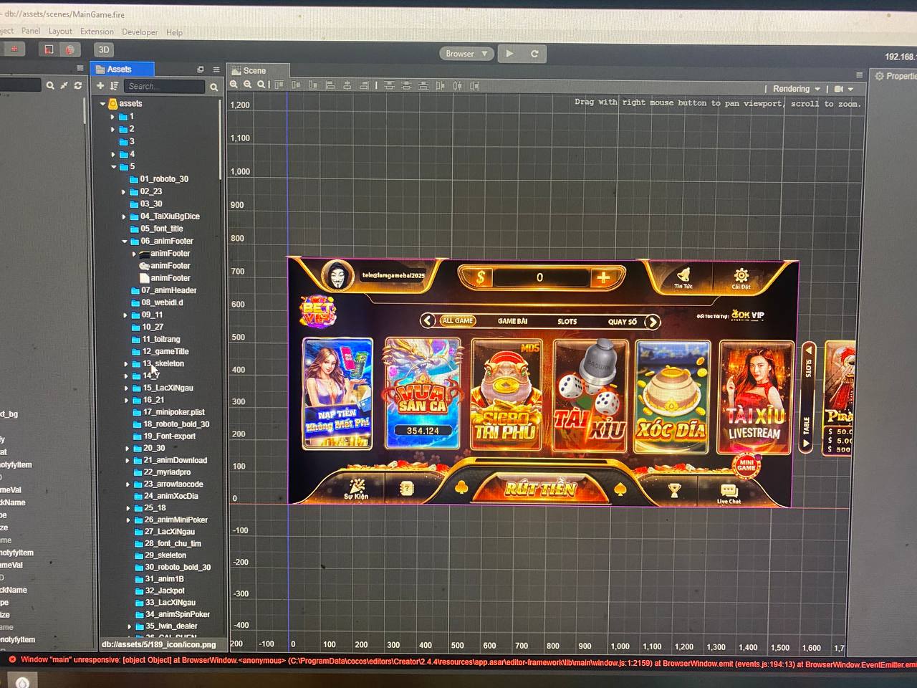Image resolution: width=917 pixels, height=688 pixels.
Task: Click the align horizontal centers icon
Action: click(x=347, y=85)
